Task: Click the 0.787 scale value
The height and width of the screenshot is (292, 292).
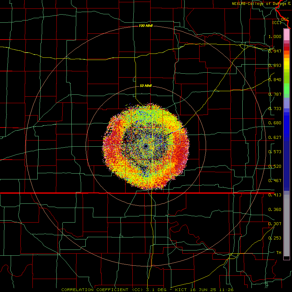Action: (x=275, y=94)
